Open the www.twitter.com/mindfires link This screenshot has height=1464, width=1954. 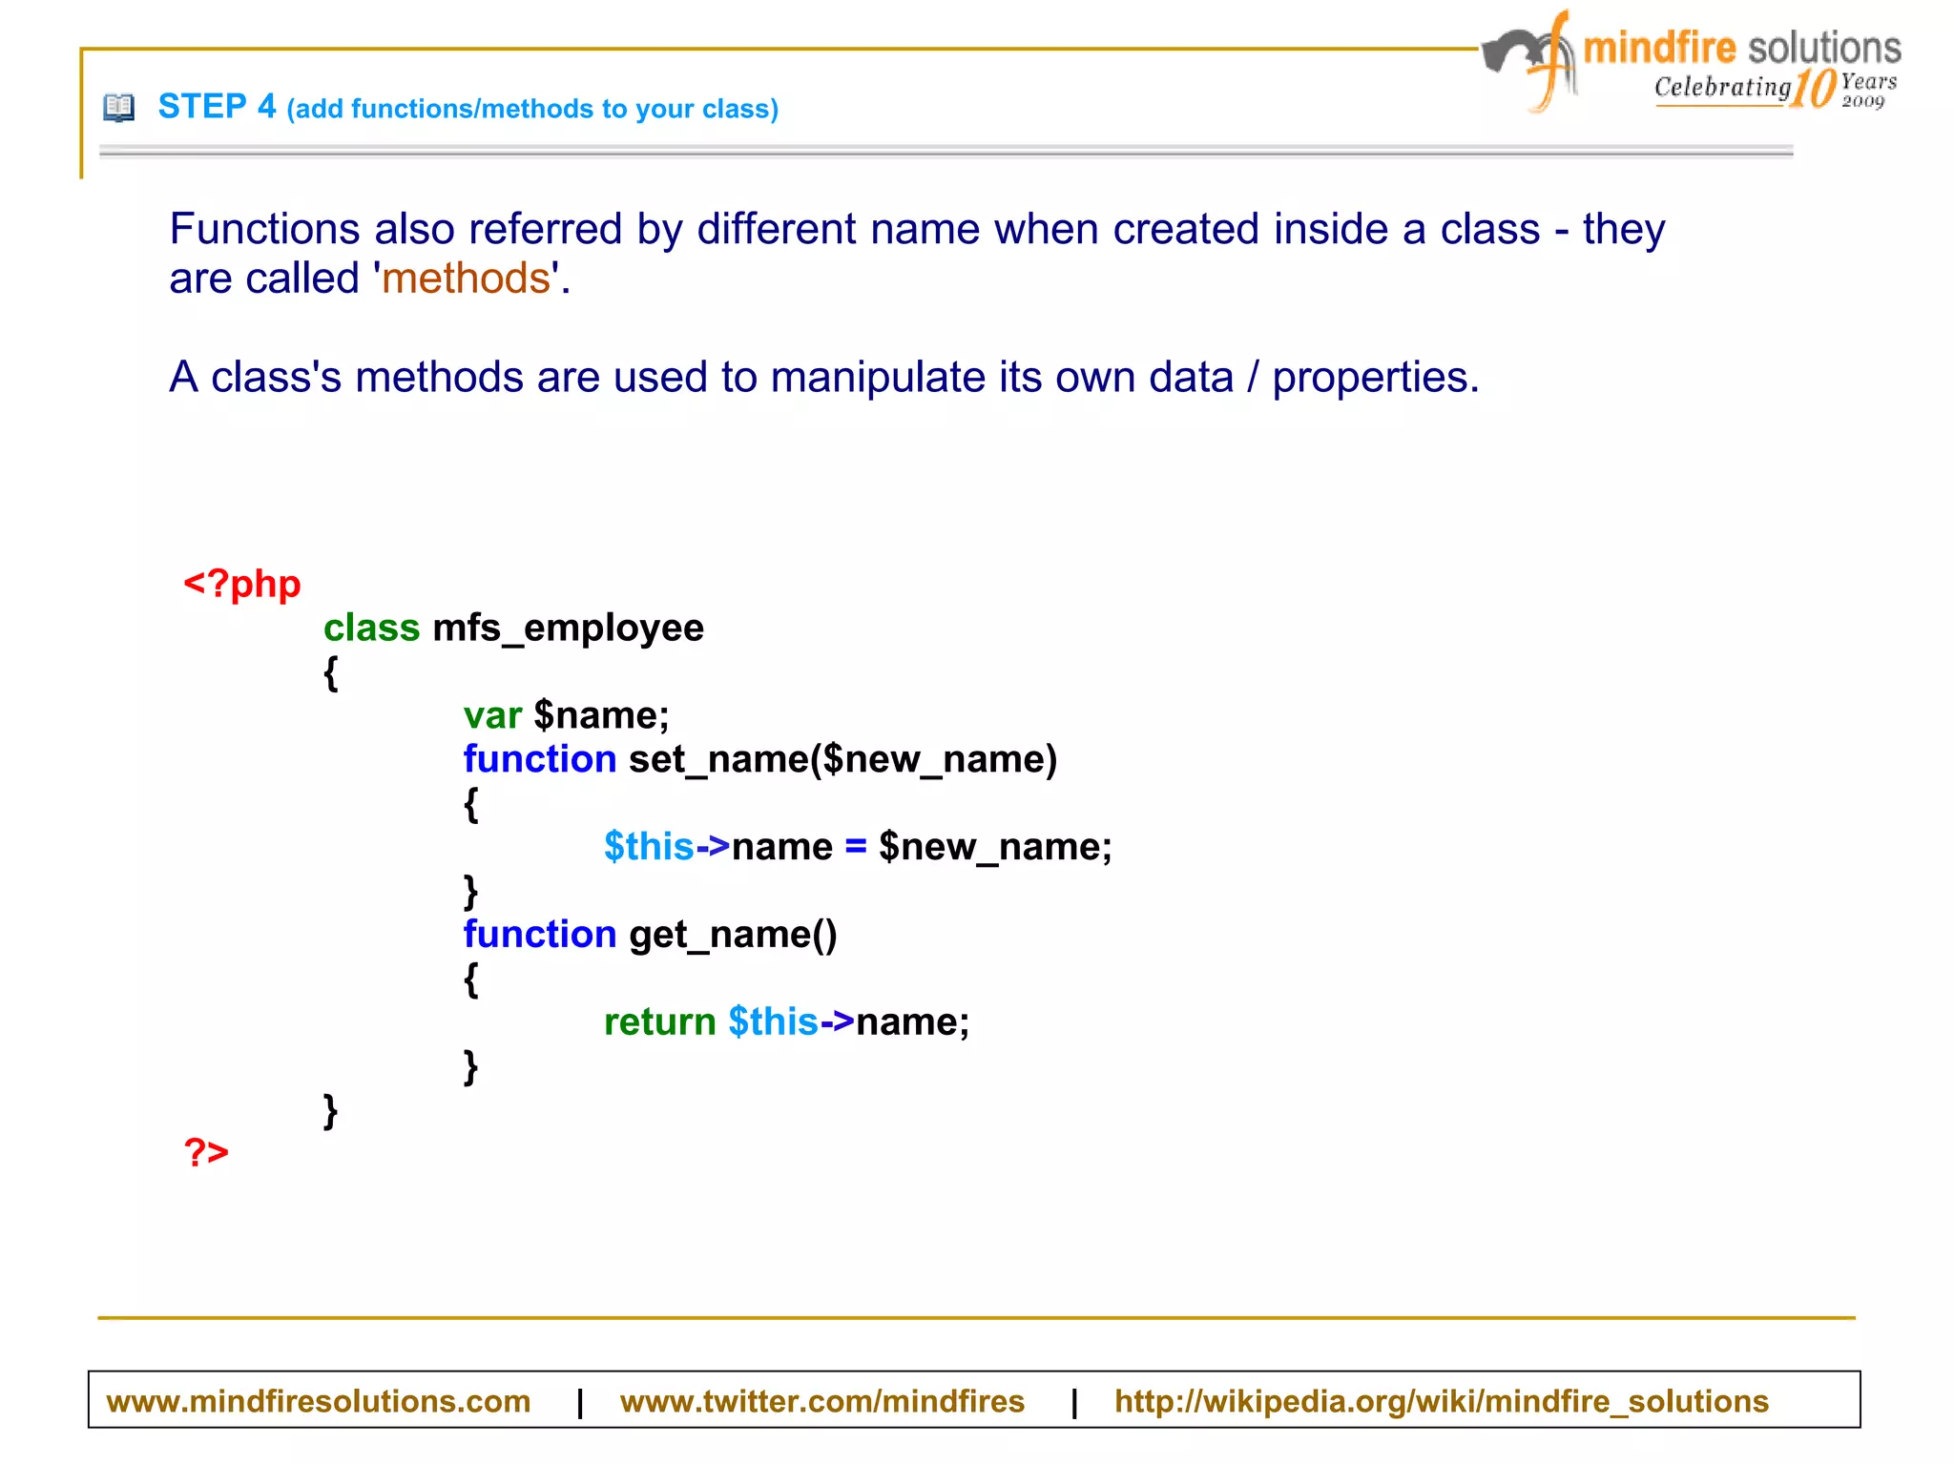(x=821, y=1401)
